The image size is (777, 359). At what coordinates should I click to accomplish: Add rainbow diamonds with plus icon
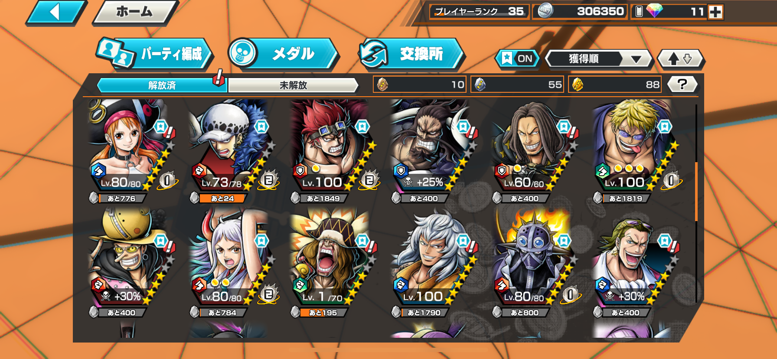coord(715,12)
